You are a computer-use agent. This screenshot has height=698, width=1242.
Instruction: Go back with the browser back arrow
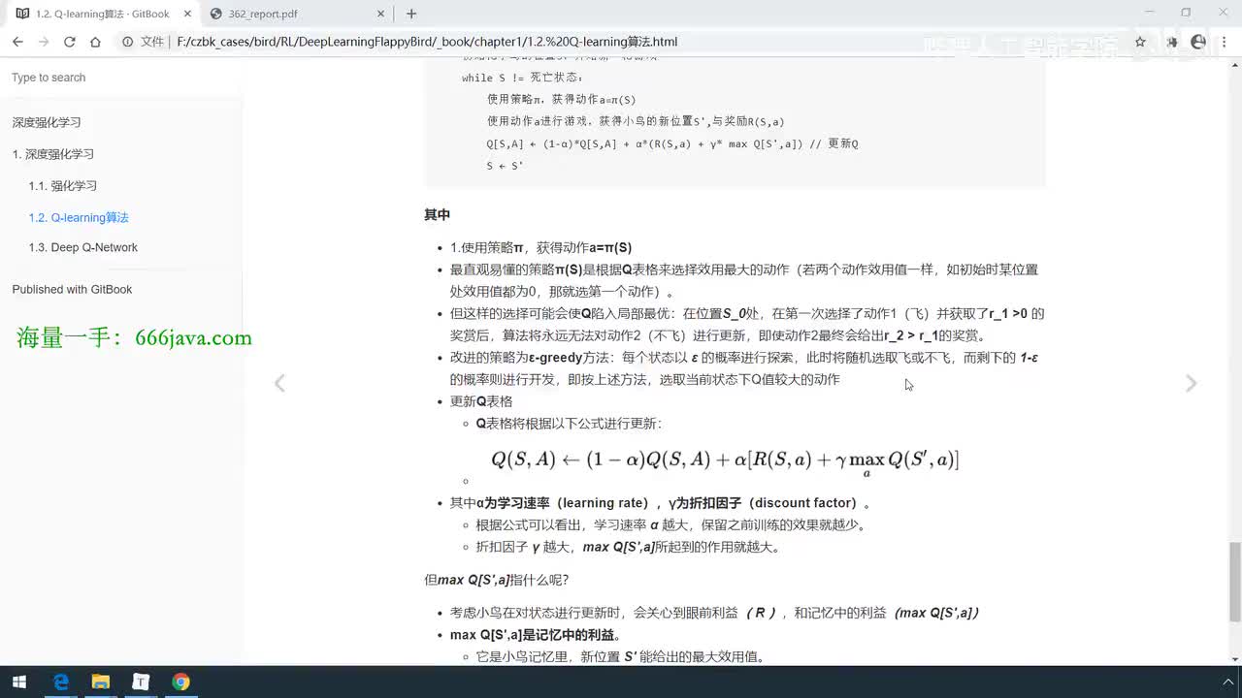pyautogui.click(x=17, y=42)
